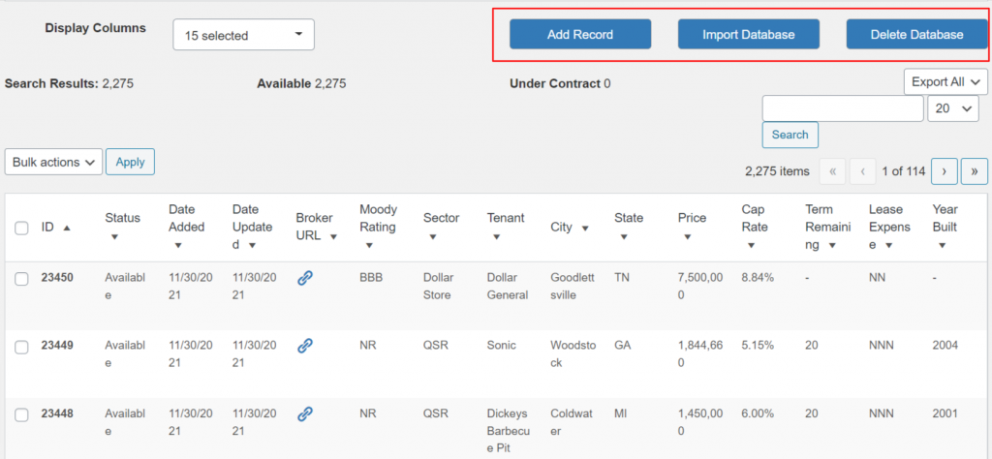Jump to last page double-arrow button

(975, 170)
